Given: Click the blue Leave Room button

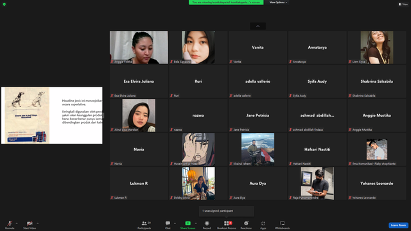Looking at the screenshot, I should [398, 225].
